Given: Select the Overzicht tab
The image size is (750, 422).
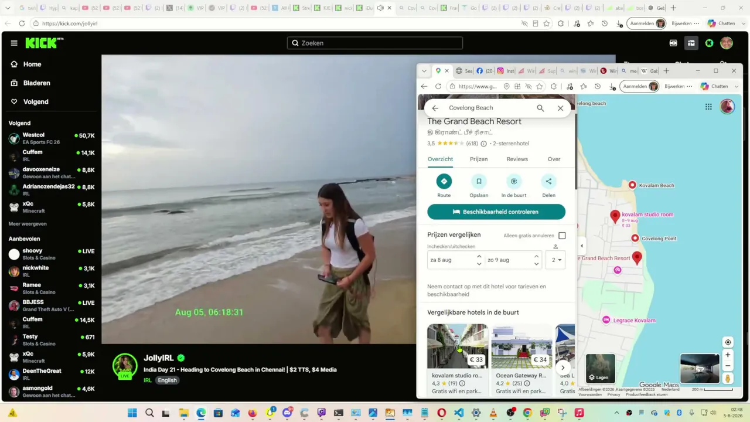Looking at the screenshot, I should pyautogui.click(x=440, y=159).
